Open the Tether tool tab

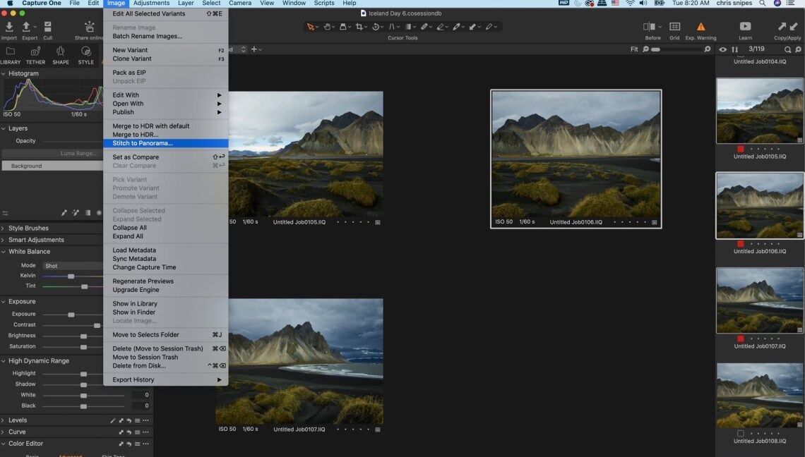(x=35, y=52)
